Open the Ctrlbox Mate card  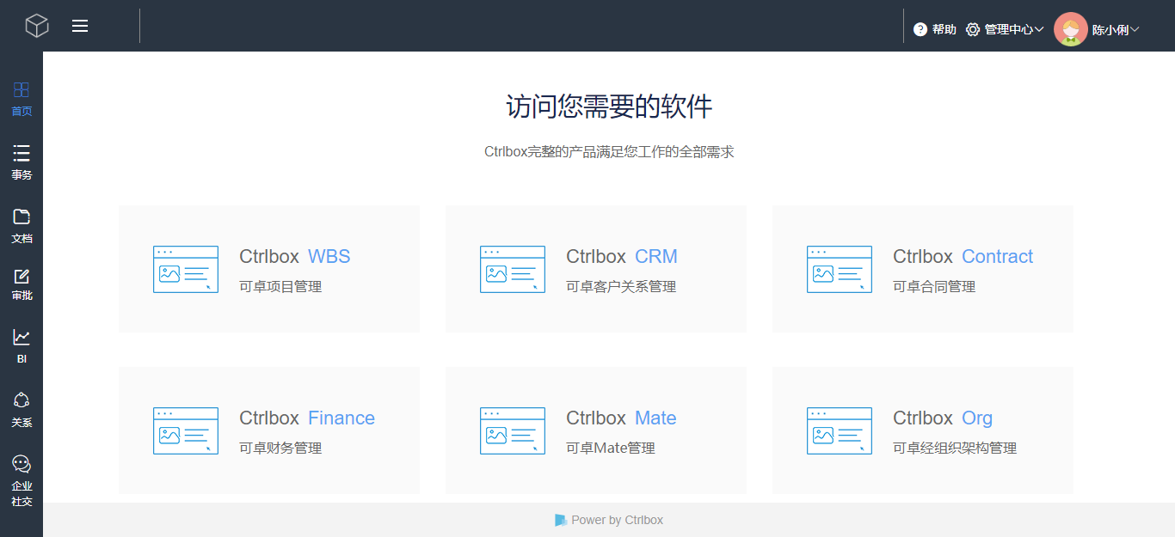[596, 430]
